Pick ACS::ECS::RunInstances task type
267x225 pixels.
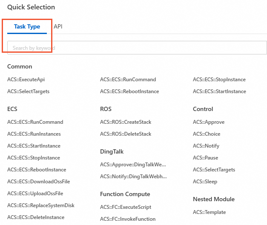pos(34,134)
